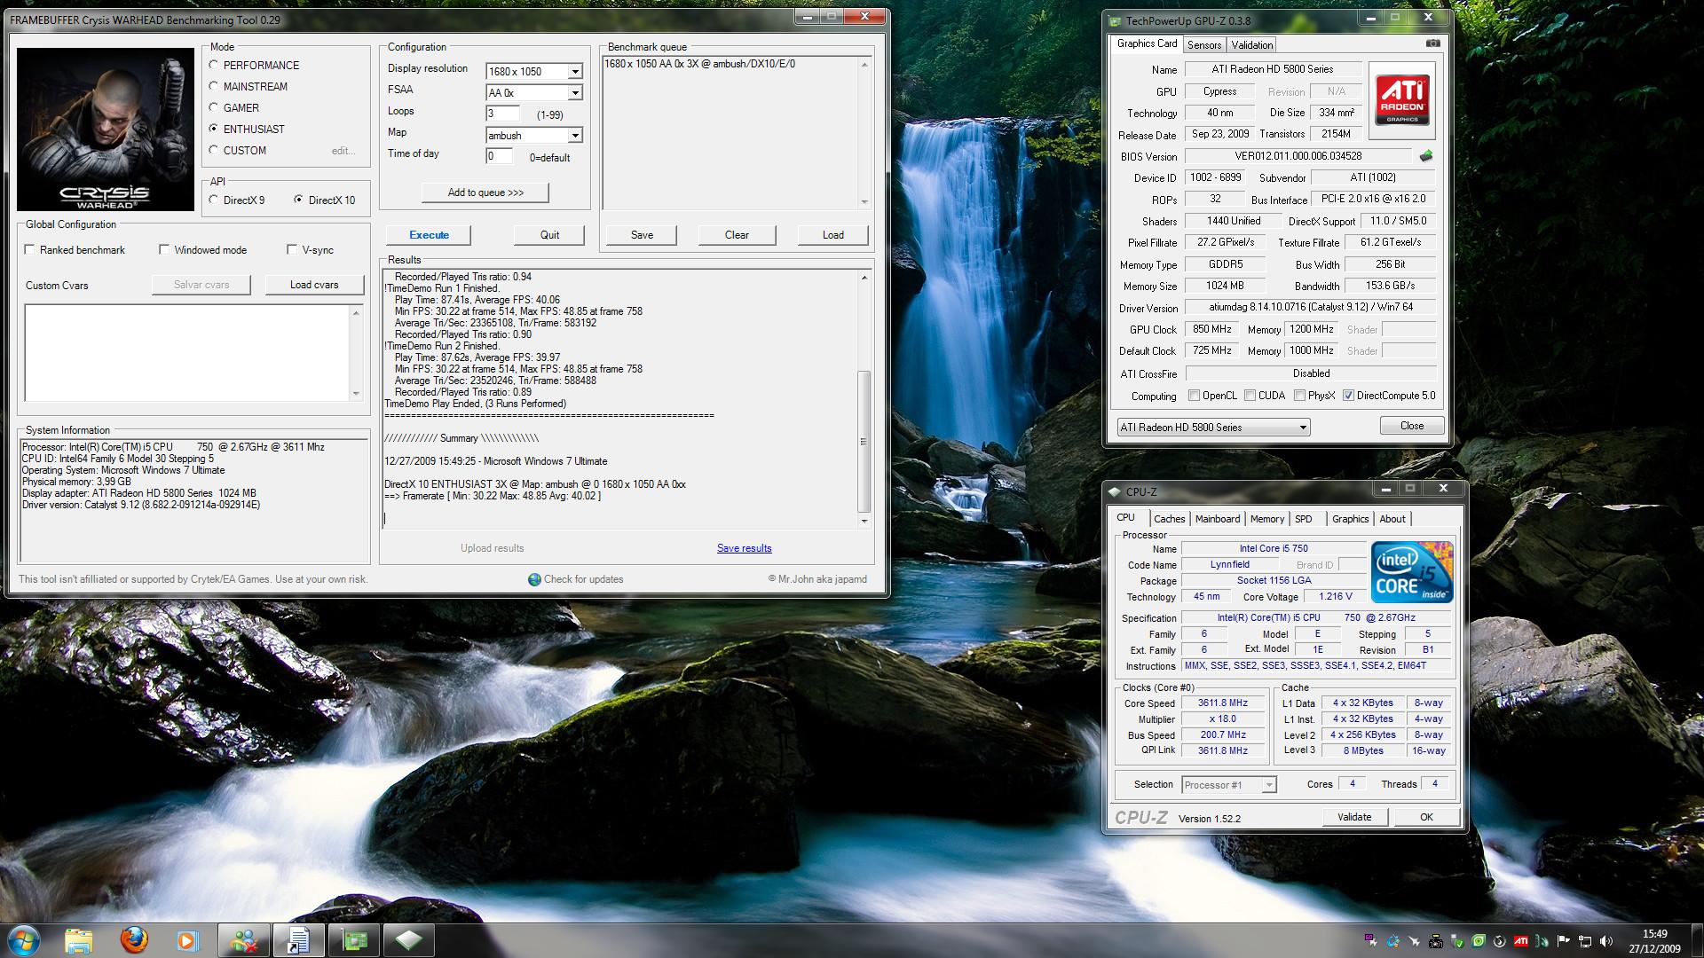Click the circular arrow tray icon
The image size is (1704, 958).
click(x=1500, y=941)
